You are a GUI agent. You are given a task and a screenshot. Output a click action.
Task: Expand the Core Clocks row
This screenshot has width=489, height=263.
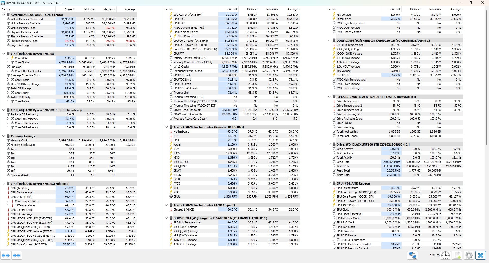click(x=8, y=62)
